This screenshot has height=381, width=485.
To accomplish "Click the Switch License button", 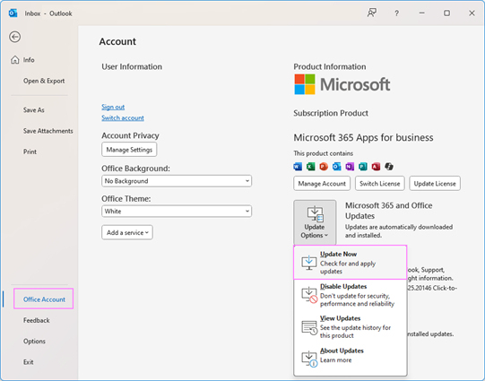I will click(x=380, y=184).
